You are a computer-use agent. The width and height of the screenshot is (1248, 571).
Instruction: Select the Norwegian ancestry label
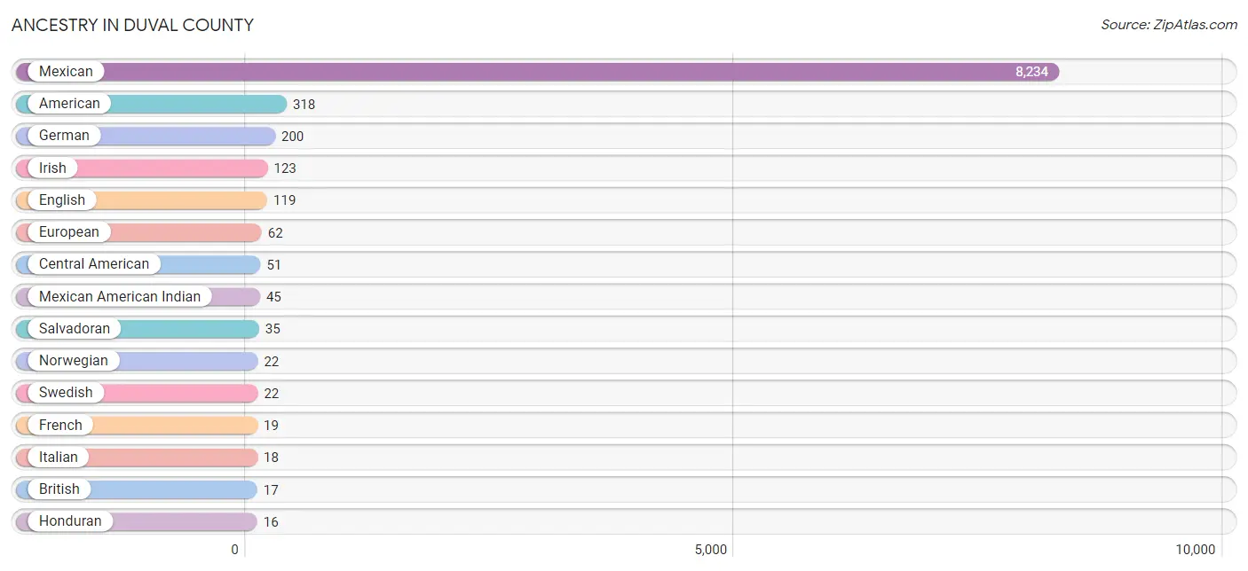pyautogui.click(x=74, y=360)
